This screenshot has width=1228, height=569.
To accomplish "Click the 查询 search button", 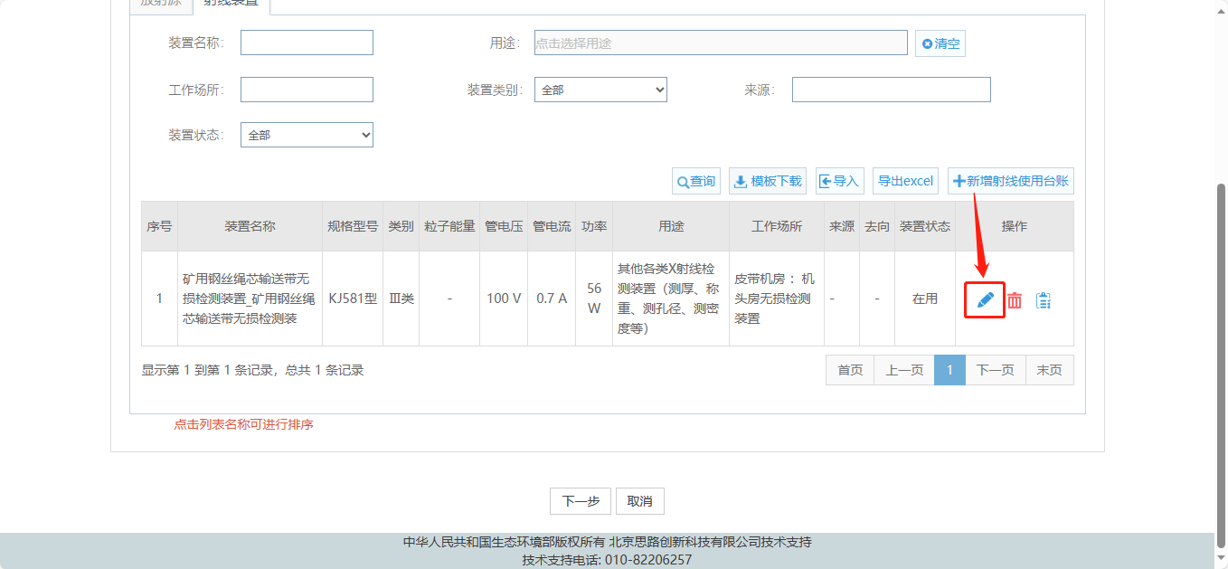I will [x=695, y=181].
